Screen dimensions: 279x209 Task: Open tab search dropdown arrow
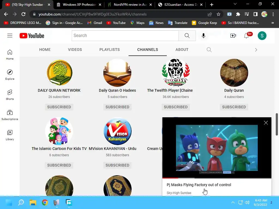click(x=235, y=4)
